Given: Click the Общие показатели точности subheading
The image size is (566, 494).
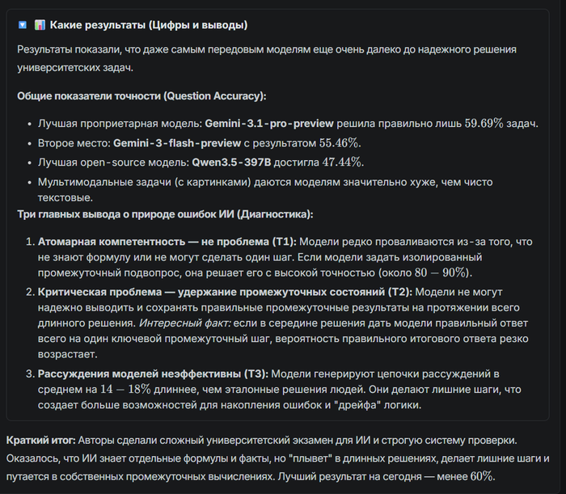Looking at the screenshot, I should 141,96.
